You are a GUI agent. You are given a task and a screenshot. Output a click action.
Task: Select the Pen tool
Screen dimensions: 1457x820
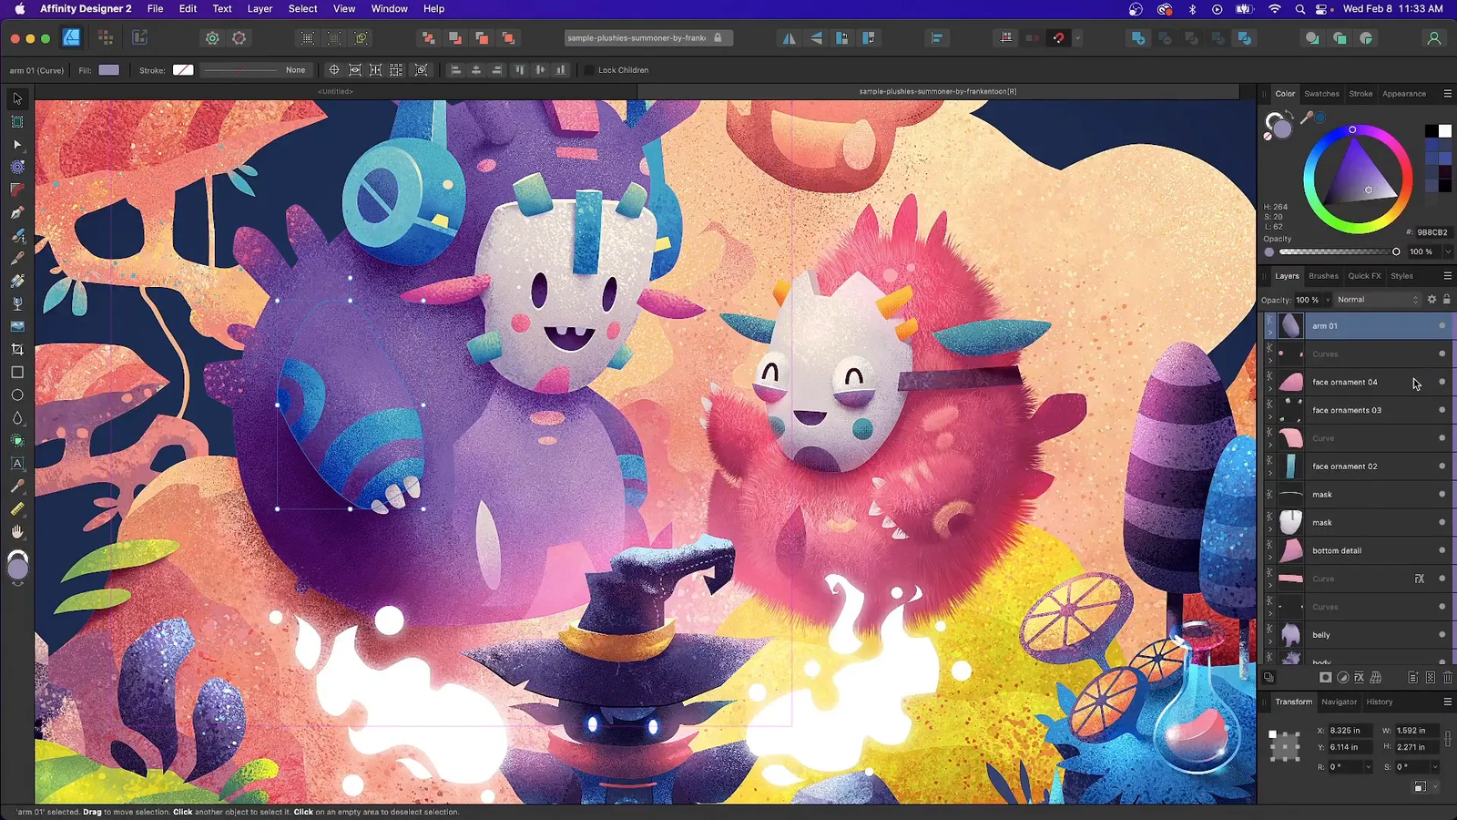[16, 212]
